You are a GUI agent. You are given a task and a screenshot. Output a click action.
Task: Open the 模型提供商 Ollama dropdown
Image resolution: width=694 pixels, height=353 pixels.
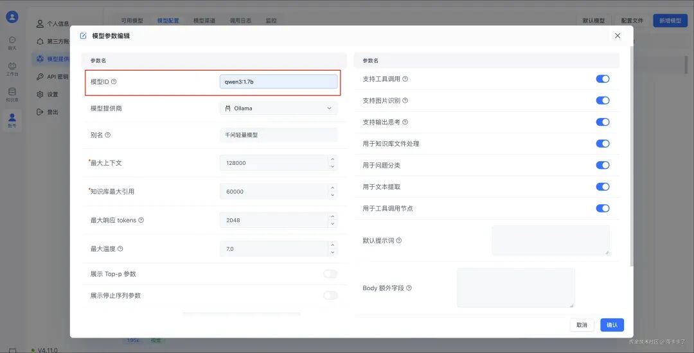click(x=278, y=108)
